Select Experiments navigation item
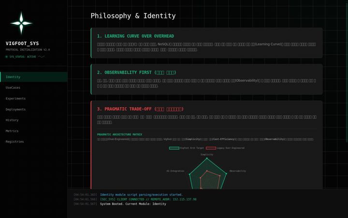This screenshot has height=218, width=348. [x=34, y=98]
